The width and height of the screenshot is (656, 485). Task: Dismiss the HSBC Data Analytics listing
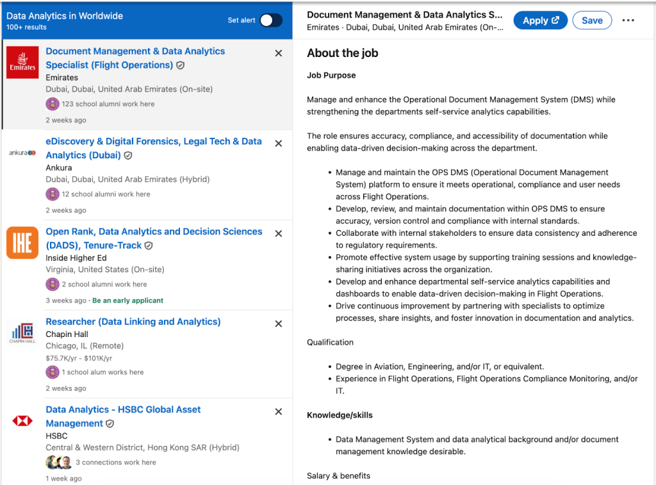278,412
